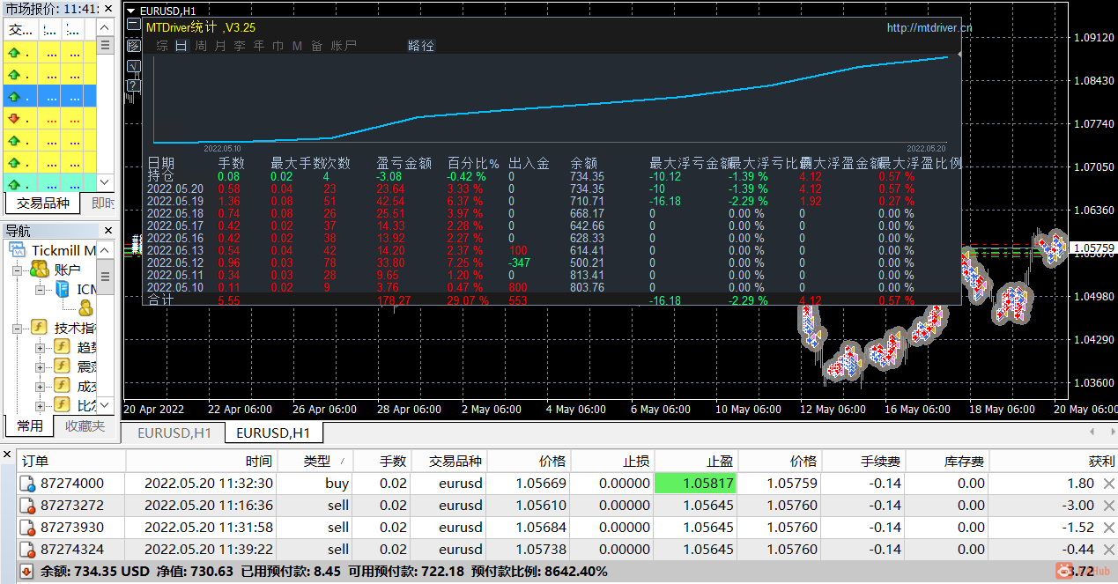Select the 技术指标 indicators folder icon

coord(39,328)
